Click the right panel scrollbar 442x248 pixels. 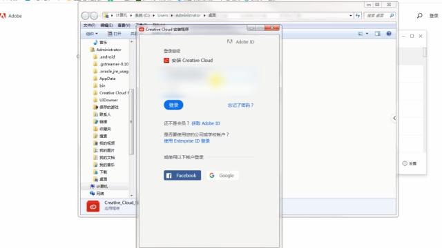pyautogui.click(x=425, y=52)
